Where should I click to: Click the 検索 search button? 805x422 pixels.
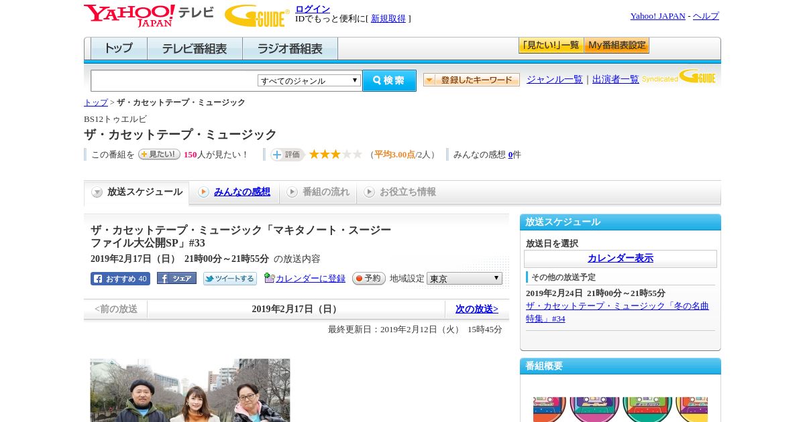tap(389, 80)
